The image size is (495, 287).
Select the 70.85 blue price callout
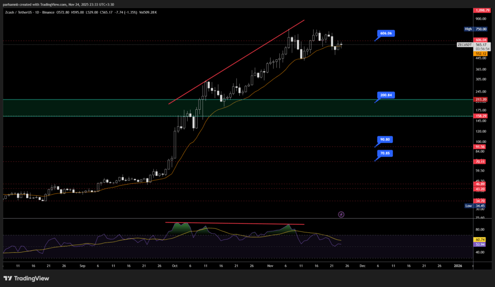pyautogui.click(x=385, y=153)
